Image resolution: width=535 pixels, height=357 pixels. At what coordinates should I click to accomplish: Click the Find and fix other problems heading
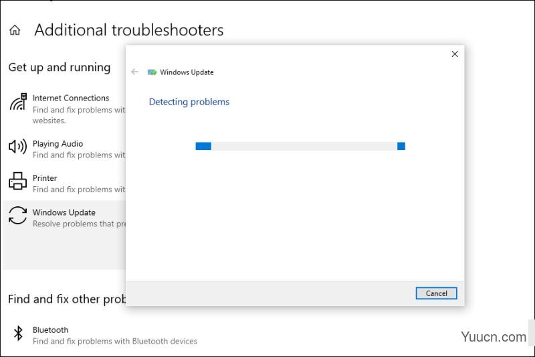(66, 299)
